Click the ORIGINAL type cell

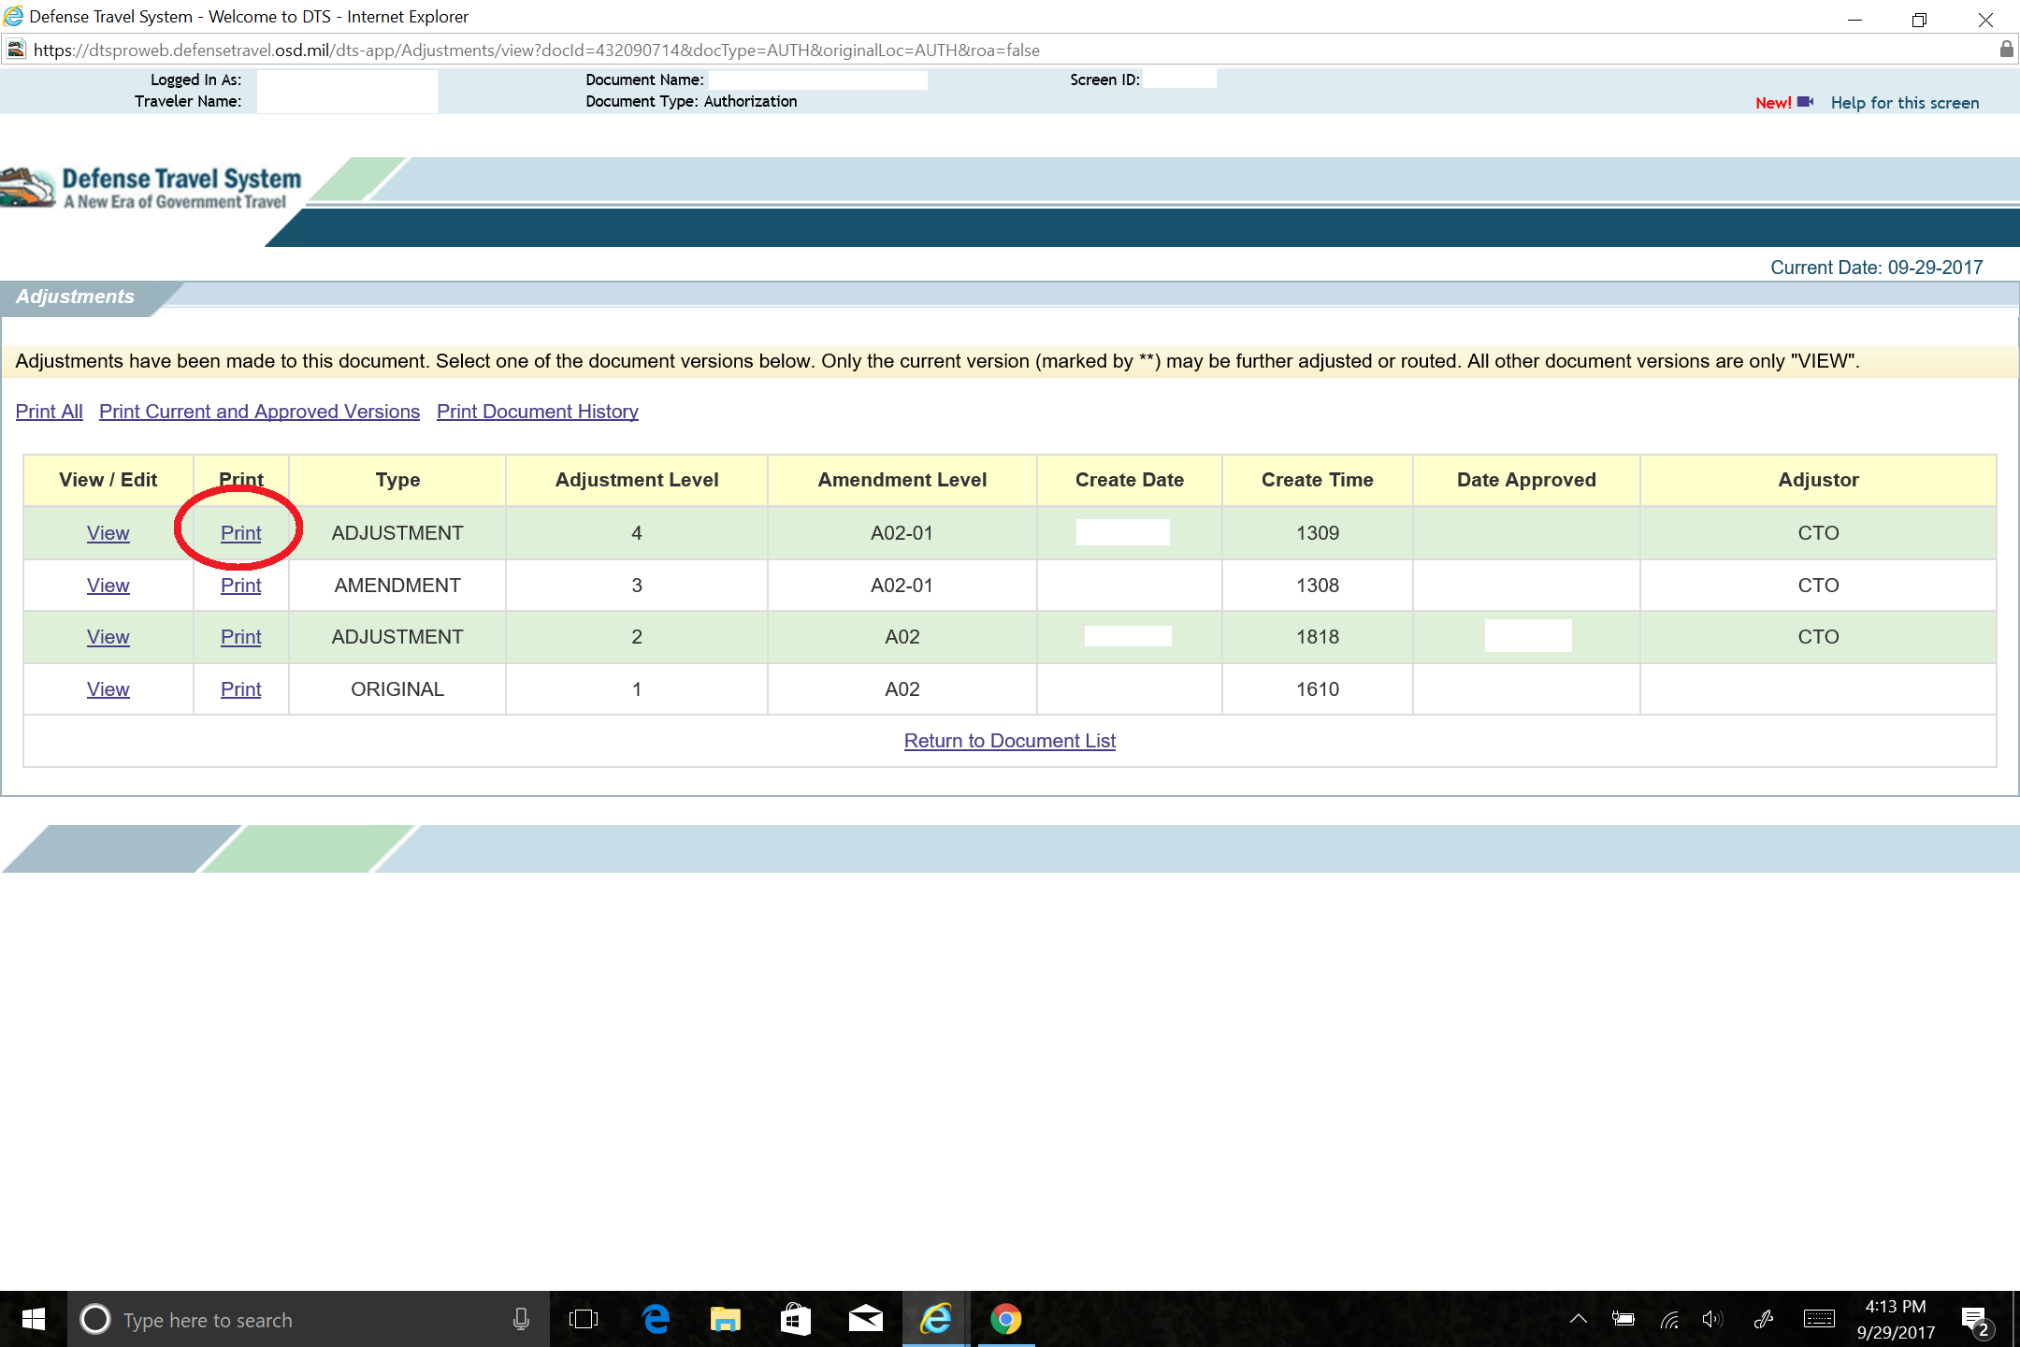tap(397, 689)
